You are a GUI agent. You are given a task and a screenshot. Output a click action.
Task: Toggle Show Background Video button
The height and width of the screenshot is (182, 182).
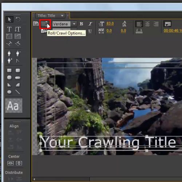(167, 24)
